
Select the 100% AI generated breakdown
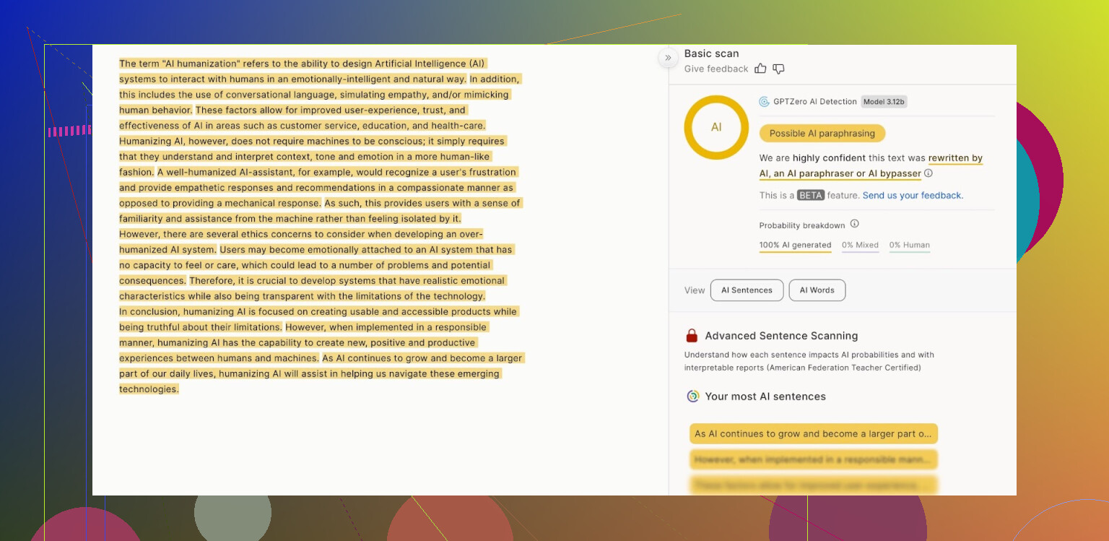[795, 245]
